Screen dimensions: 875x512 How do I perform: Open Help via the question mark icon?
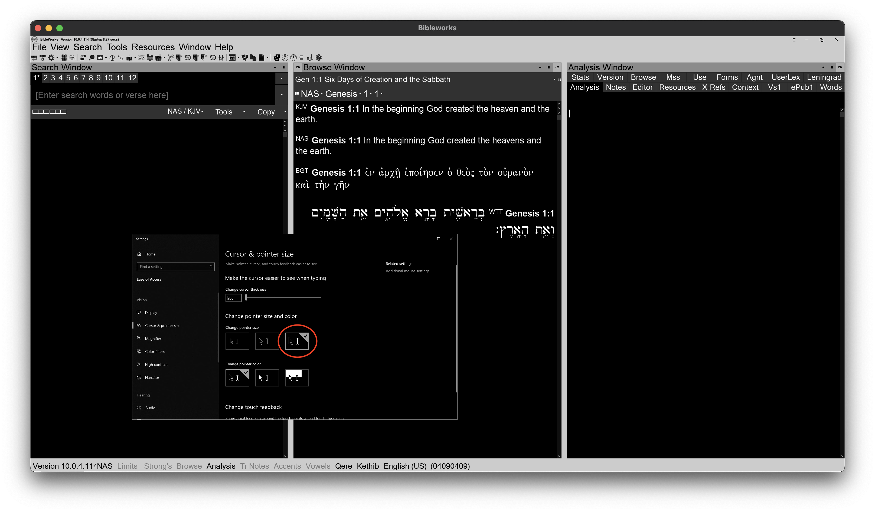(319, 58)
